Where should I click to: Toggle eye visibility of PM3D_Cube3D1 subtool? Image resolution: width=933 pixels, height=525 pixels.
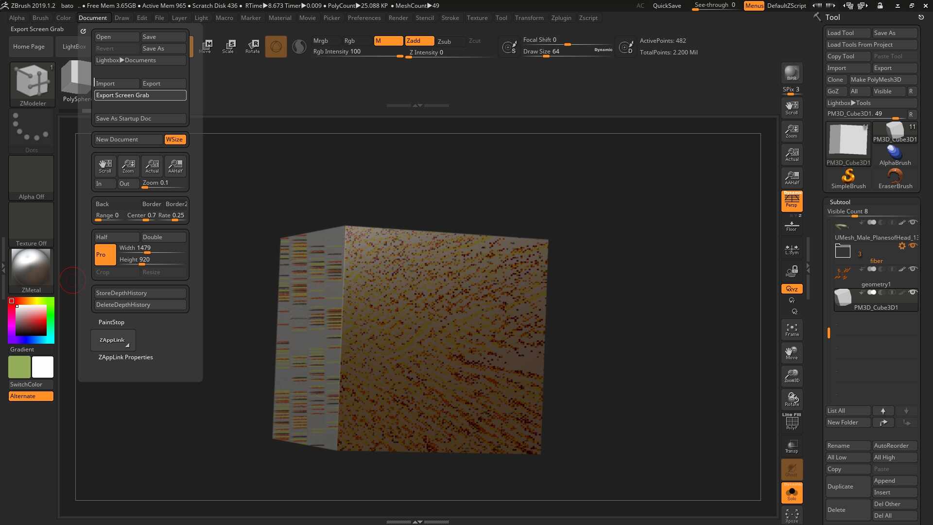click(x=913, y=292)
